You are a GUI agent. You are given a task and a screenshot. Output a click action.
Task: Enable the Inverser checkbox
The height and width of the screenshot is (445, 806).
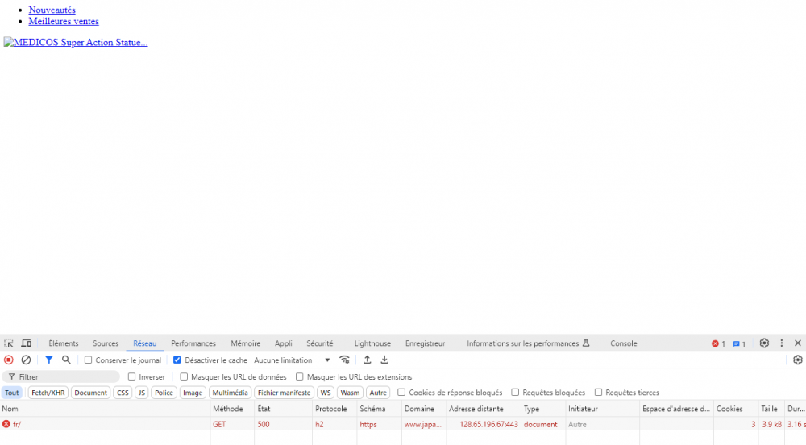click(131, 376)
